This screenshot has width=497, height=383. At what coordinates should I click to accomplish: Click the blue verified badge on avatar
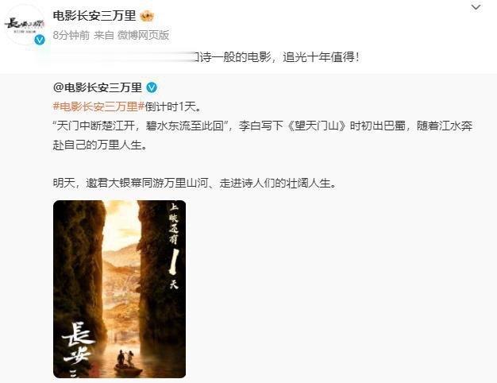tap(40, 40)
